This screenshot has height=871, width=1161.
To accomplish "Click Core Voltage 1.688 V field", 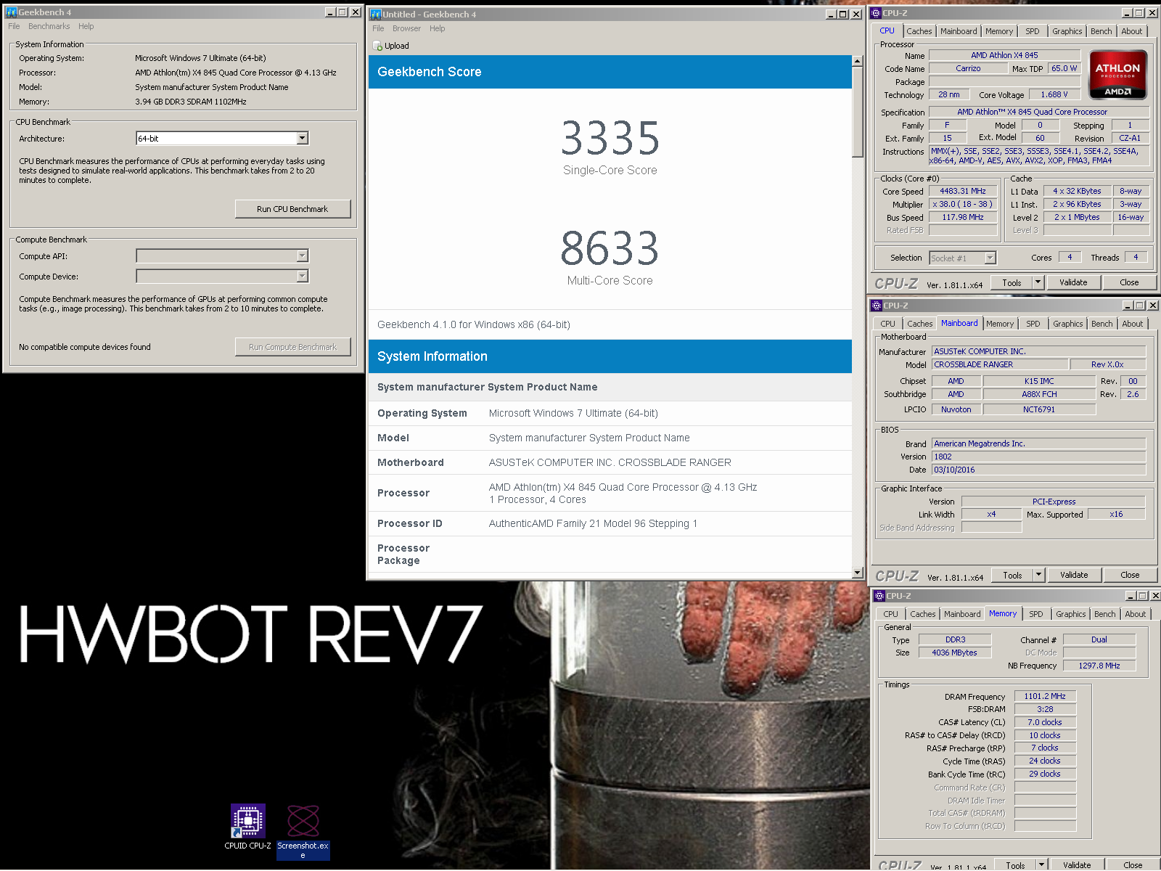I will pos(1054,94).
